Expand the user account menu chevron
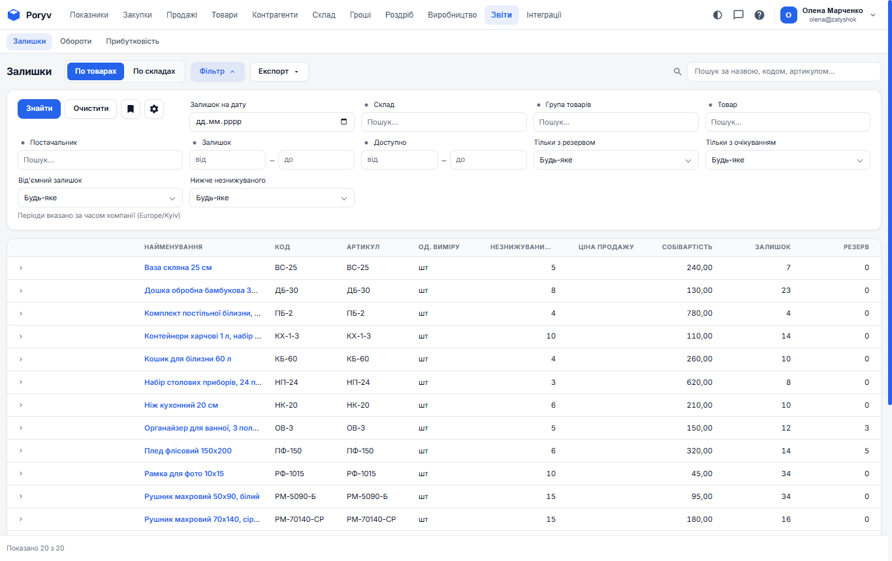Screen dimensions: 892x561 [873, 15]
